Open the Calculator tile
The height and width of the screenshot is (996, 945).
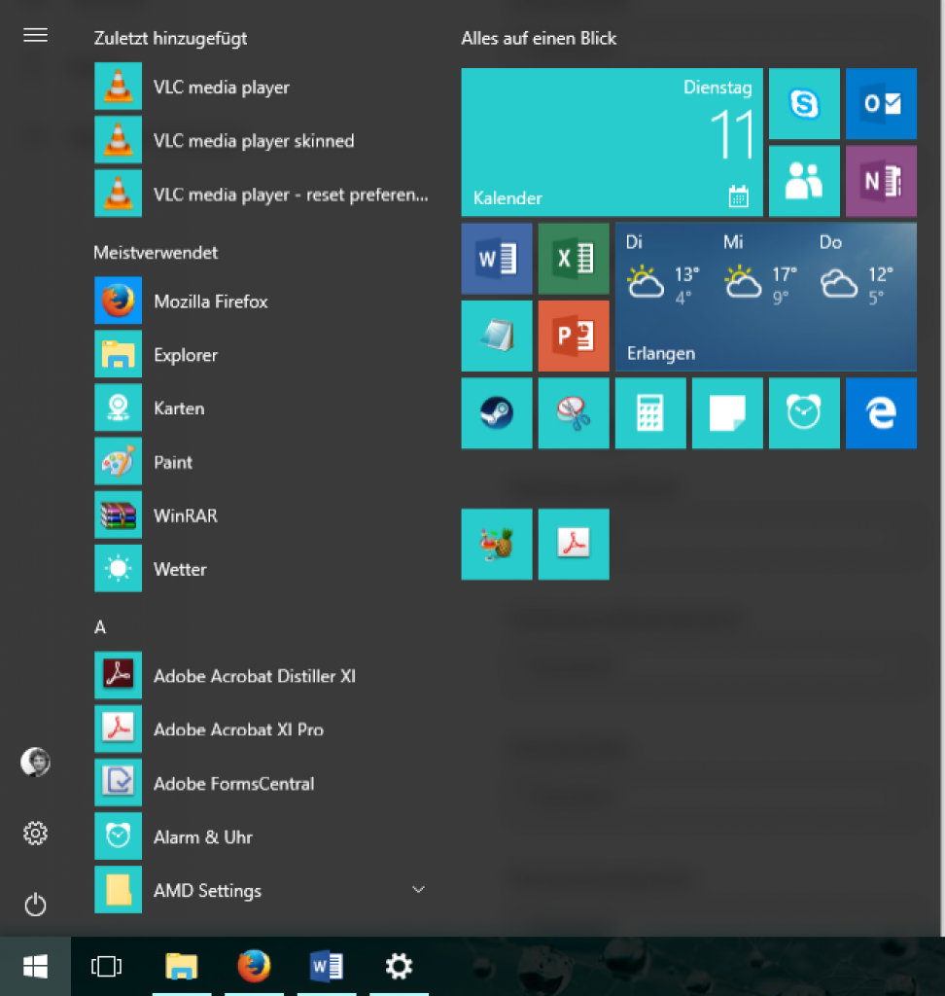(650, 413)
